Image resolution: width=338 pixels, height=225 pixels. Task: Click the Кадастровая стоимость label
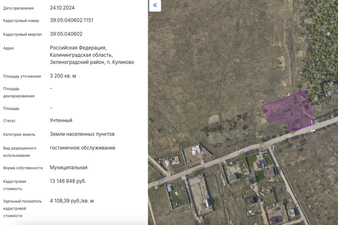coord(15,185)
